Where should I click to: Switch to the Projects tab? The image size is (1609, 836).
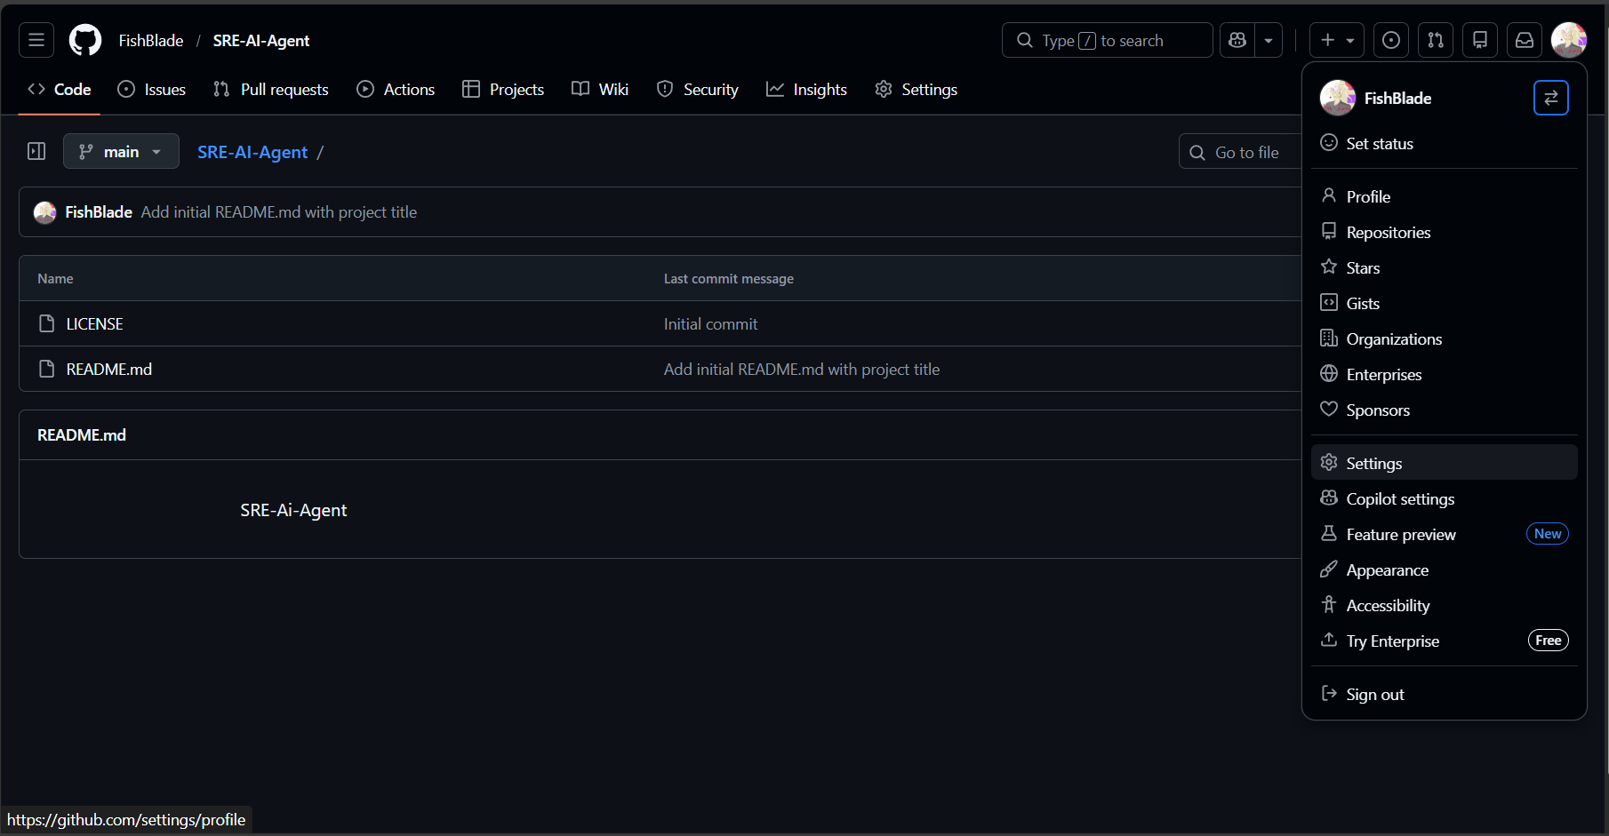click(x=503, y=90)
